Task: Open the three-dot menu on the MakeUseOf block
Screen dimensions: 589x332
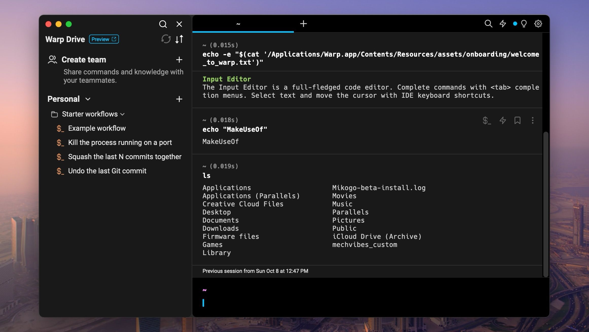Action: pos(532,121)
